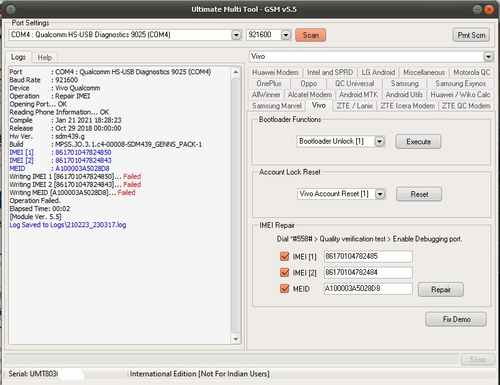Click the IMEI [1] input field

click(x=368, y=256)
